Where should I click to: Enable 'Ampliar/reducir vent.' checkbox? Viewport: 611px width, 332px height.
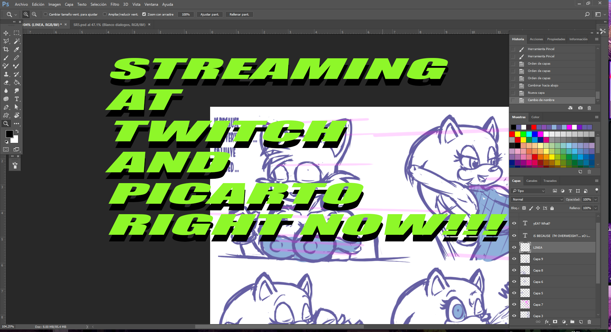105,14
